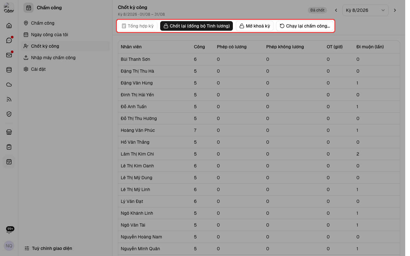This screenshot has width=410, height=256.
Task: Open the cloud icon in sidebar
Action: [x=9, y=84]
